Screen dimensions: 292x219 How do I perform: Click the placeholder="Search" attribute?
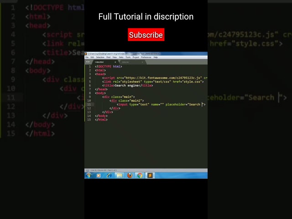184,104
